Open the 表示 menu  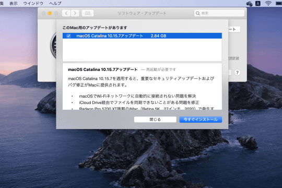coord(13,3)
